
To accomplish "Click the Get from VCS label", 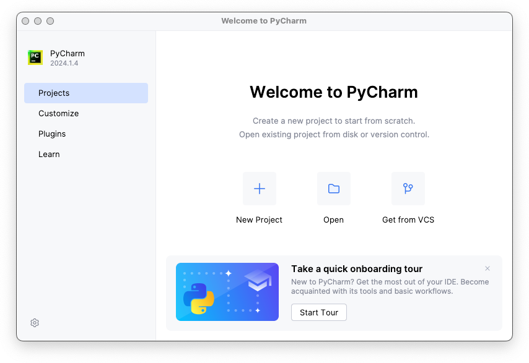I will pyautogui.click(x=408, y=220).
